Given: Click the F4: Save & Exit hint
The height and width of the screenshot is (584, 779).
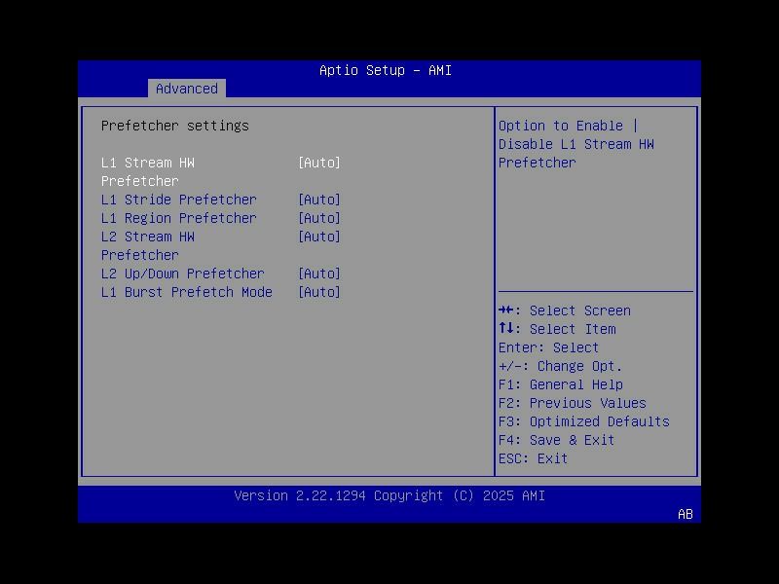Looking at the screenshot, I should (x=556, y=440).
